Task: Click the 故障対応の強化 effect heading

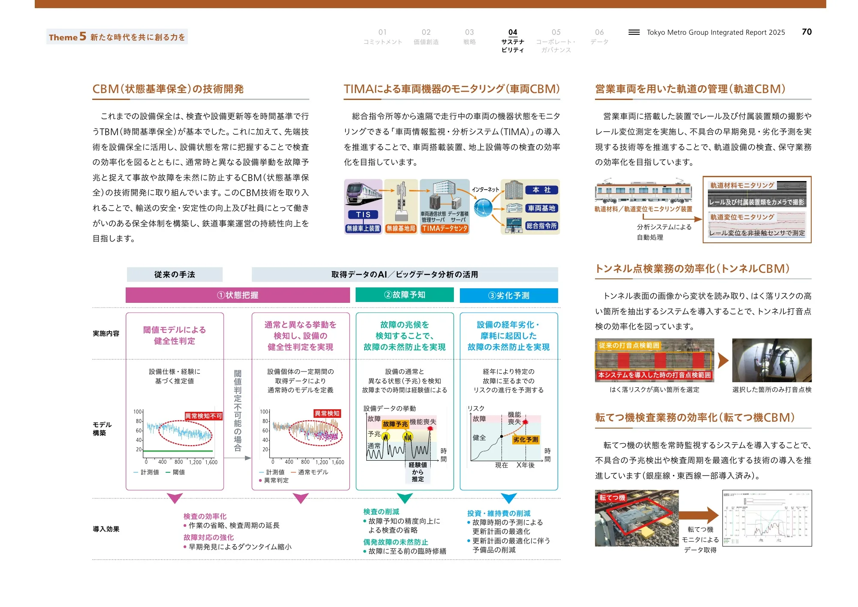Action: (x=208, y=538)
